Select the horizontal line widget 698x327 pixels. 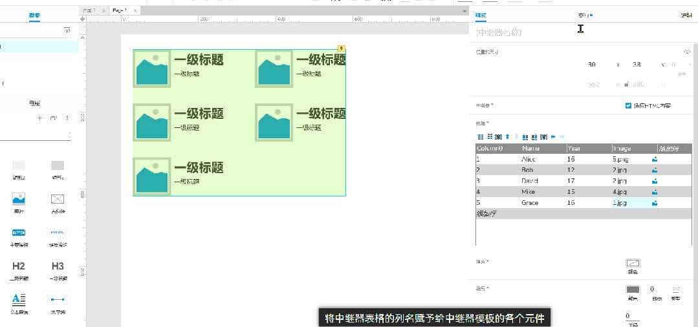pos(58,299)
